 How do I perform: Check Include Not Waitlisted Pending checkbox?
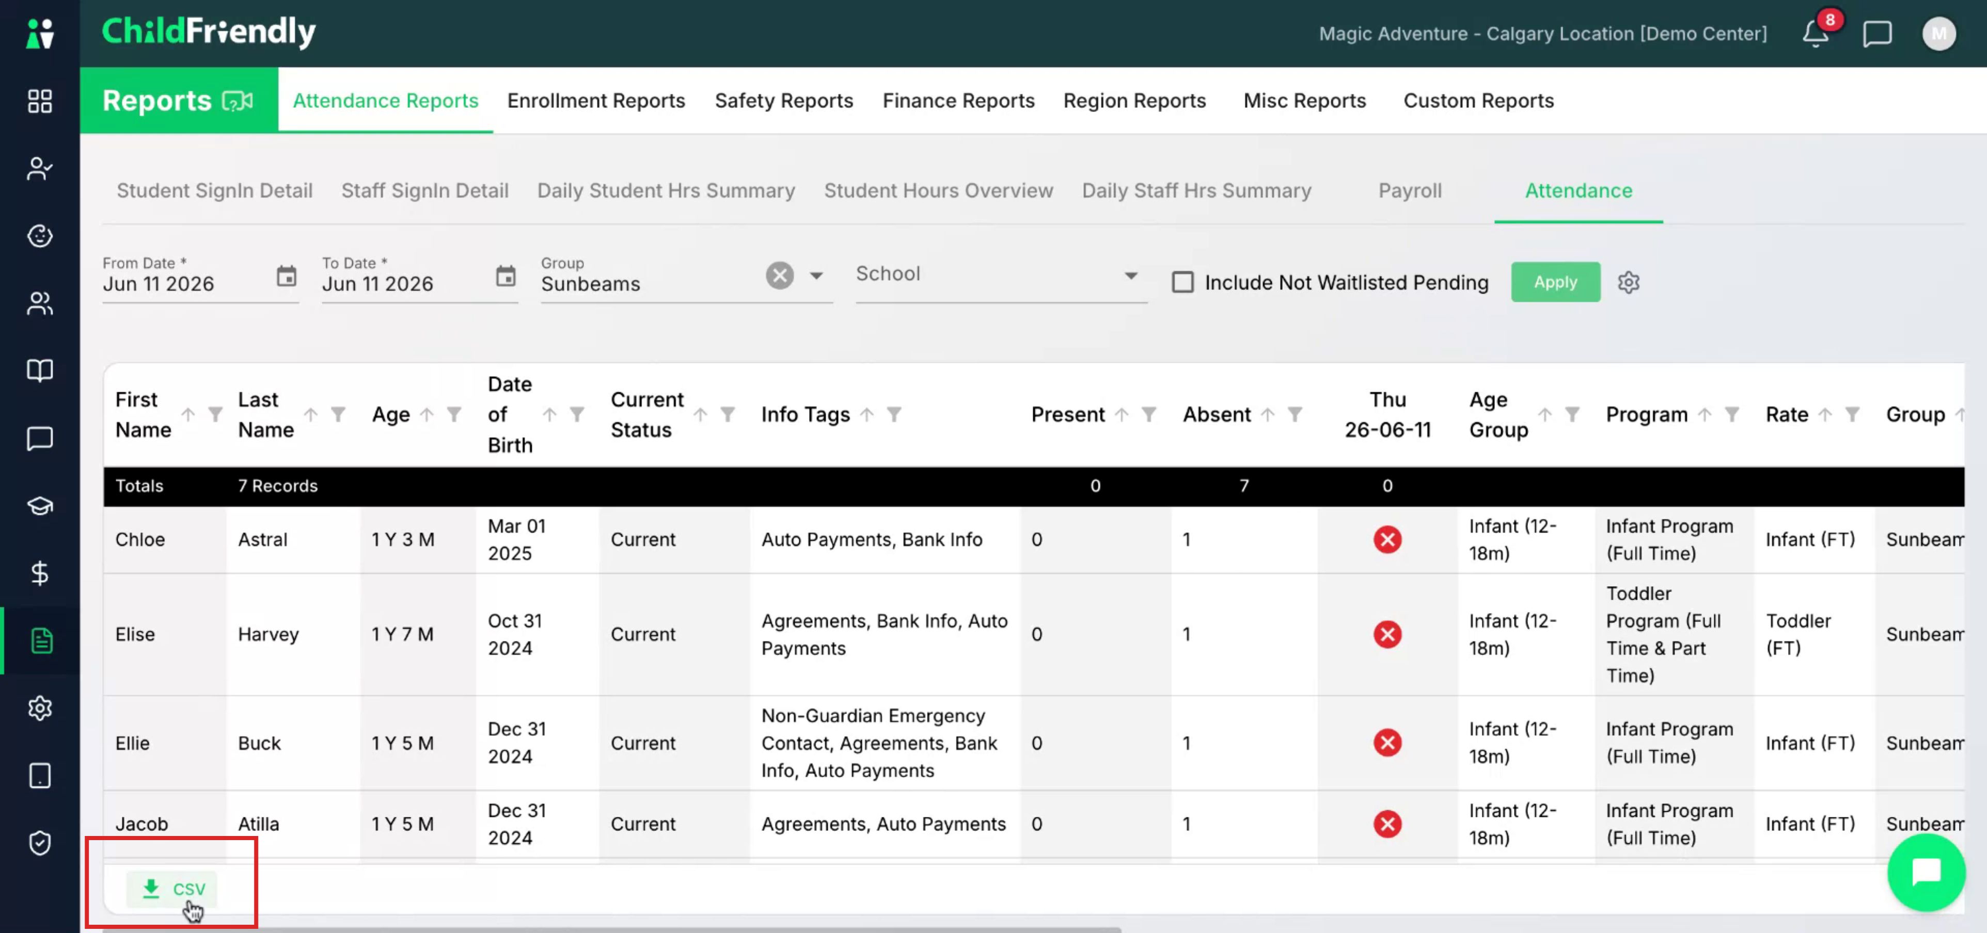click(x=1182, y=282)
